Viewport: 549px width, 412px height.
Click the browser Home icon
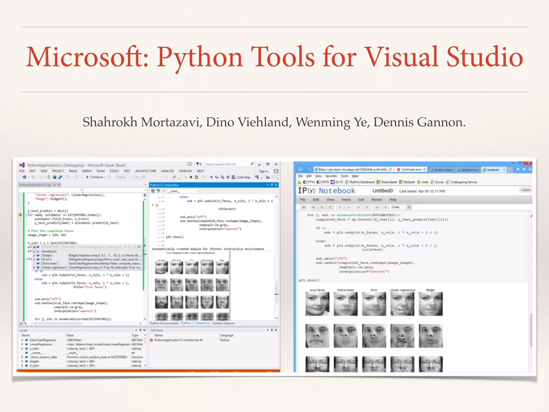[518, 169]
